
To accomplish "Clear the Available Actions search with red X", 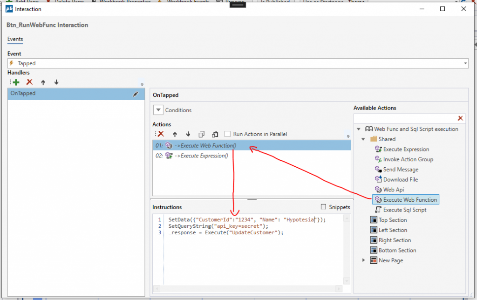I will click(x=460, y=119).
